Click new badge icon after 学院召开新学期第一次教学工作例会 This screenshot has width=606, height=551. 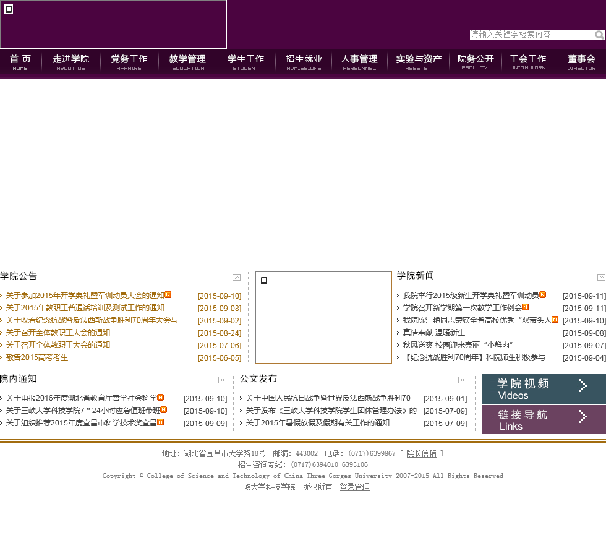pos(525,307)
